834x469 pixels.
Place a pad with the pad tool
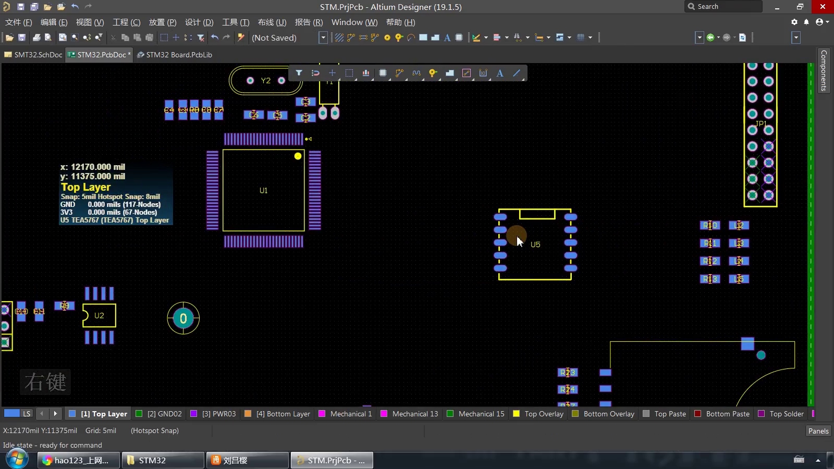(398, 38)
